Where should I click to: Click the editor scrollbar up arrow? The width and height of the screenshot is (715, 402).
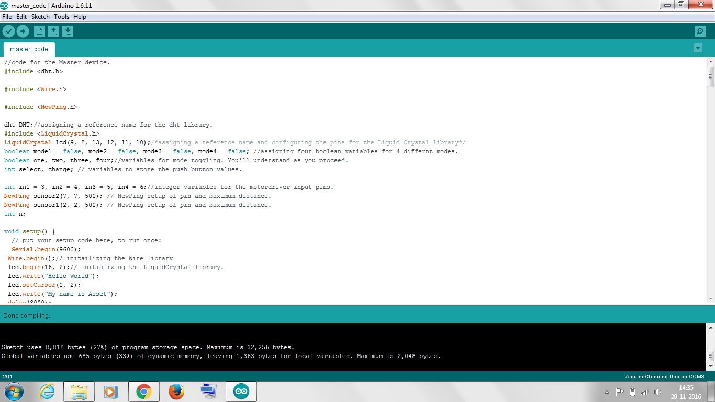pos(710,62)
